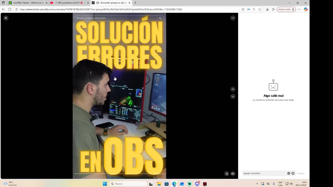This screenshot has width=333, height=187.
Task: Open Task View on the taskbar
Action: click(151, 184)
